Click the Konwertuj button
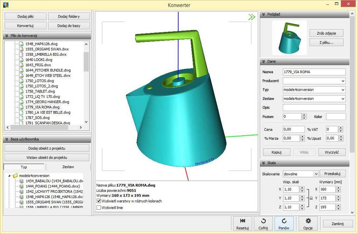 [x=25, y=26]
